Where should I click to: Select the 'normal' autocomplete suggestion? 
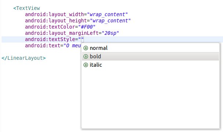click(151, 48)
